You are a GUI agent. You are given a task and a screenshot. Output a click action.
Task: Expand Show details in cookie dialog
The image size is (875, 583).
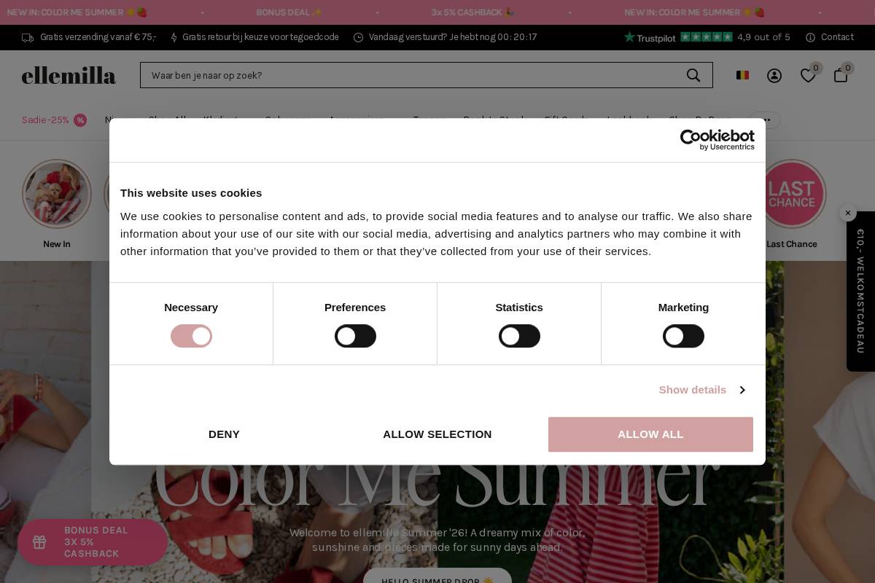701,390
